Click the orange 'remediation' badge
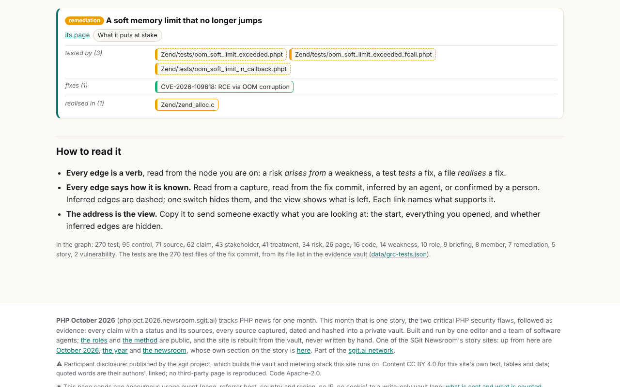 pos(84,21)
